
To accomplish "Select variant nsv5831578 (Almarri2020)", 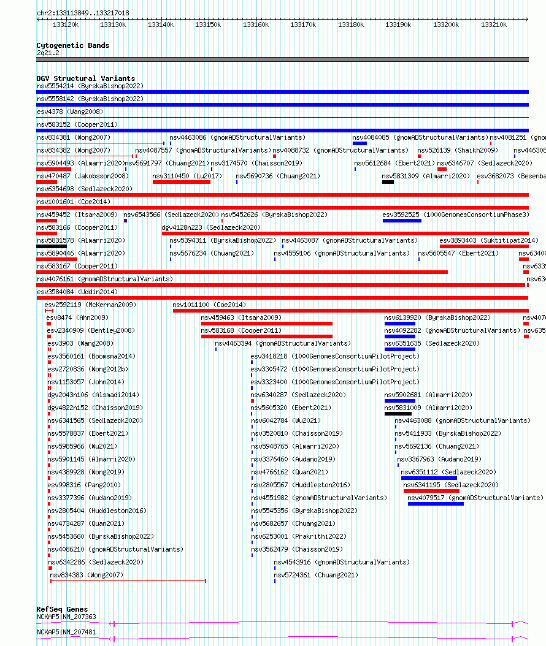I will (81, 240).
